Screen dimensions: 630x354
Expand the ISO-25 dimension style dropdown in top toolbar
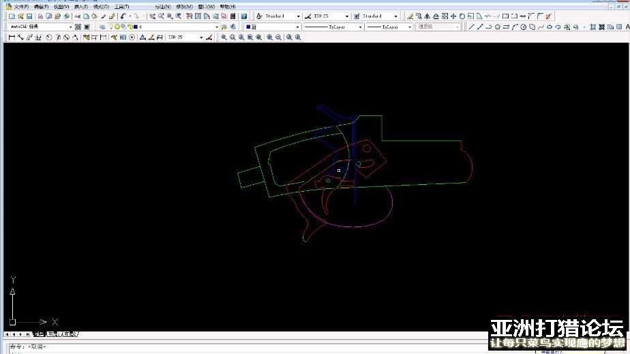[x=347, y=16]
